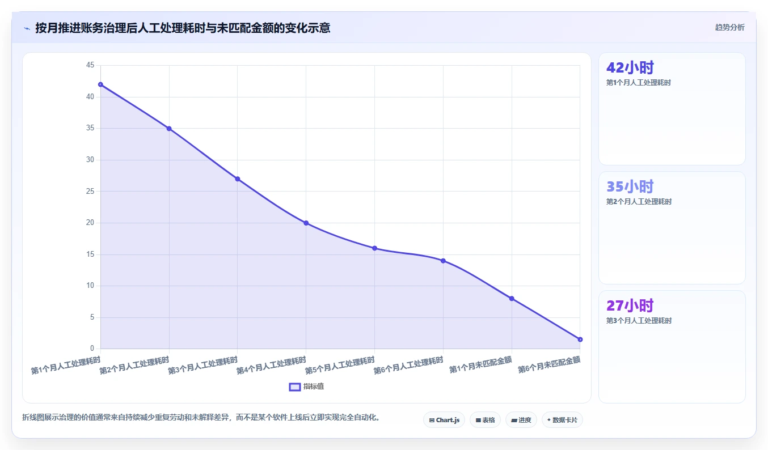Click x-axis label 第6个月未匹配金额

550,365
